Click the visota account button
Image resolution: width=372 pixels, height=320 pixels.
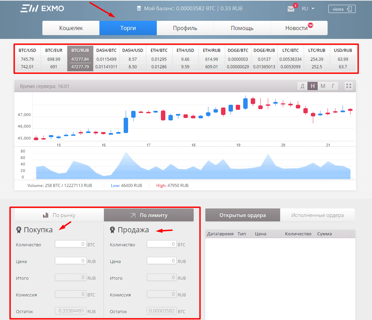(x=342, y=9)
